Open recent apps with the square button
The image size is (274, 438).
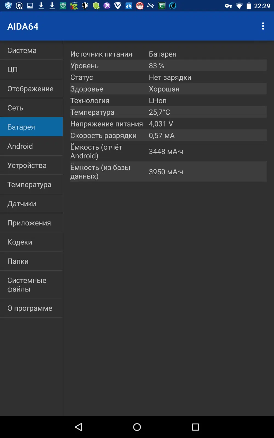195,427
